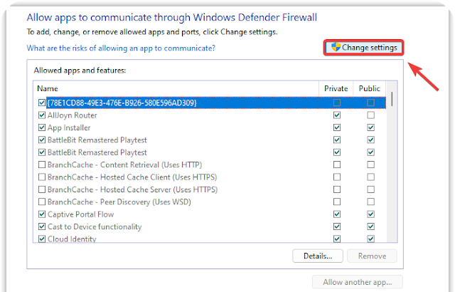Image resolution: width=455 pixels, height=292 pixels.
Task: Select the Cast to Device functionality name
Action: click(95, 226)
